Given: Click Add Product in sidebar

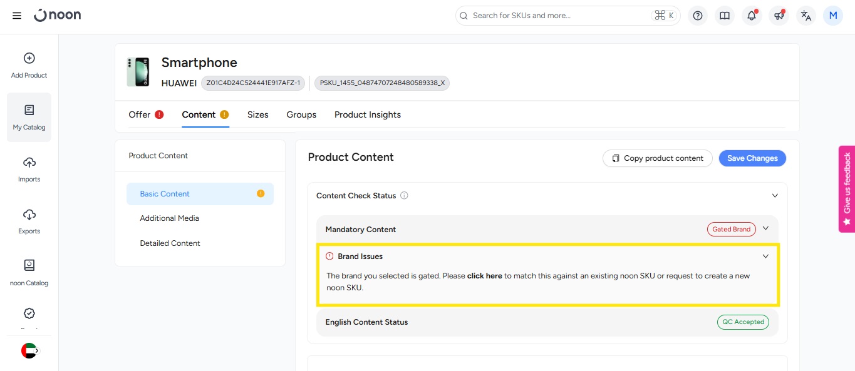Looking at the screenshot, I should [x=29, y=65].
